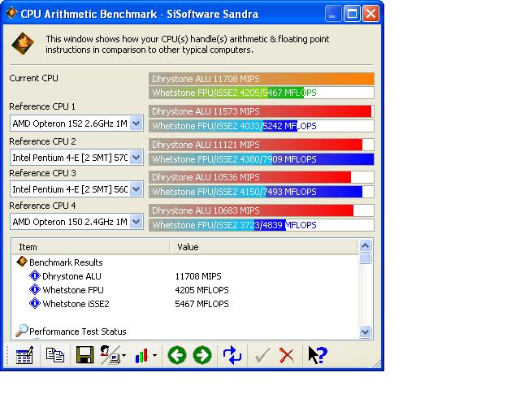The image size is (520, 416).
Task: Click Current CPU Whetstone 4205/5467 green bar
Action: (x=262, y=93)
